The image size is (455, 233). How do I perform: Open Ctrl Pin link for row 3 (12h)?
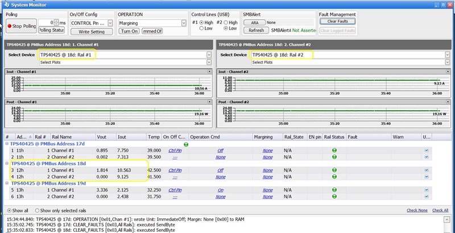click(175, 170)
